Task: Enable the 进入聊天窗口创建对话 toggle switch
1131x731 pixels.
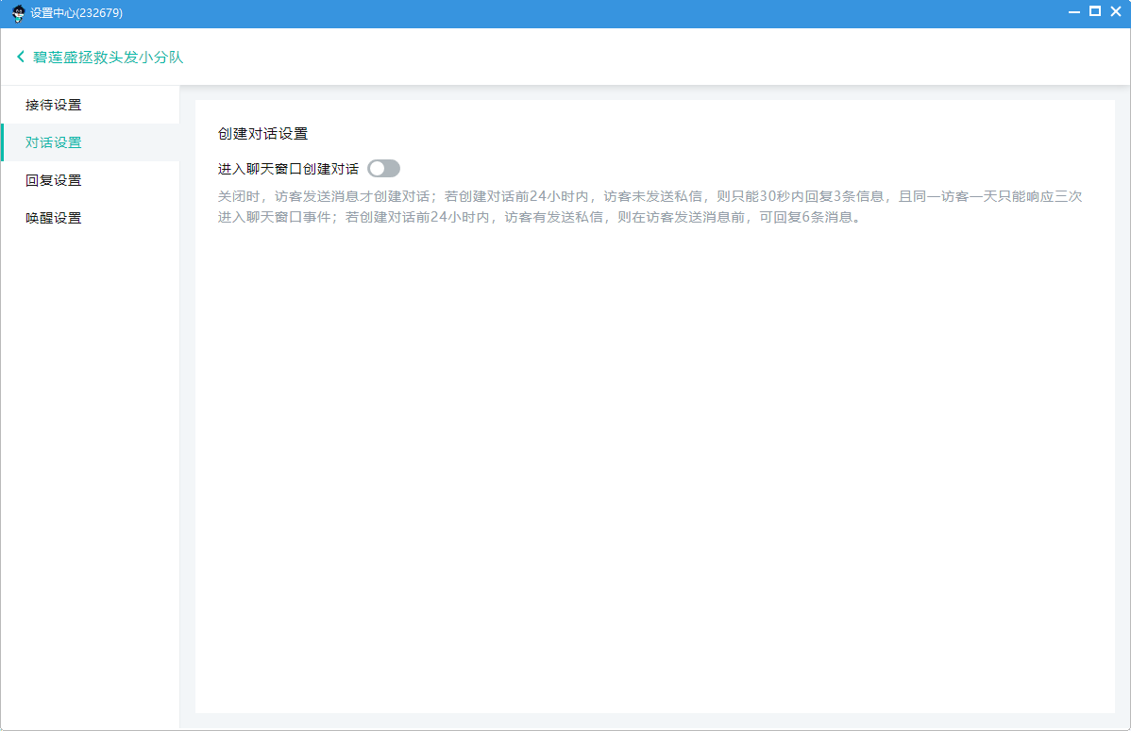Action: [383, 169]
